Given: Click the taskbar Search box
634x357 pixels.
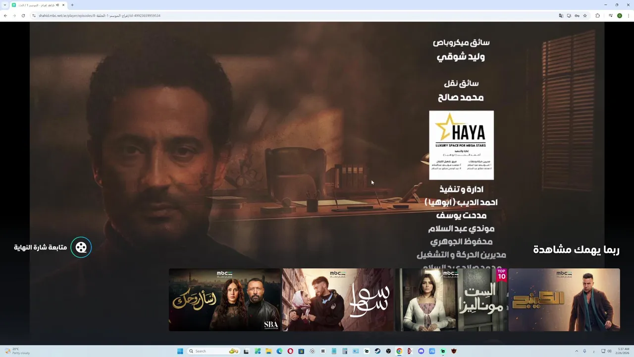Looking at the screenshot, I should [x=213, y=351].
